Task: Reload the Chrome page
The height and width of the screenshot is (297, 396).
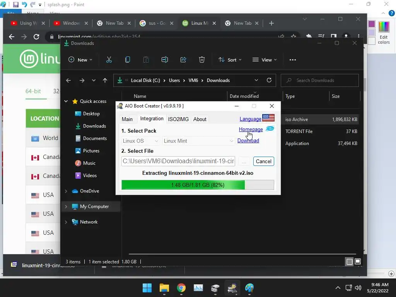Action: click(36, 37)
